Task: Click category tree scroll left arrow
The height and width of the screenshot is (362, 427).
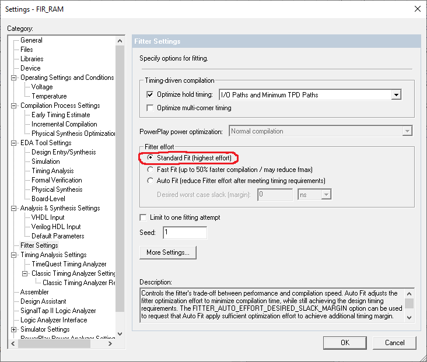Action: (13, 344)
